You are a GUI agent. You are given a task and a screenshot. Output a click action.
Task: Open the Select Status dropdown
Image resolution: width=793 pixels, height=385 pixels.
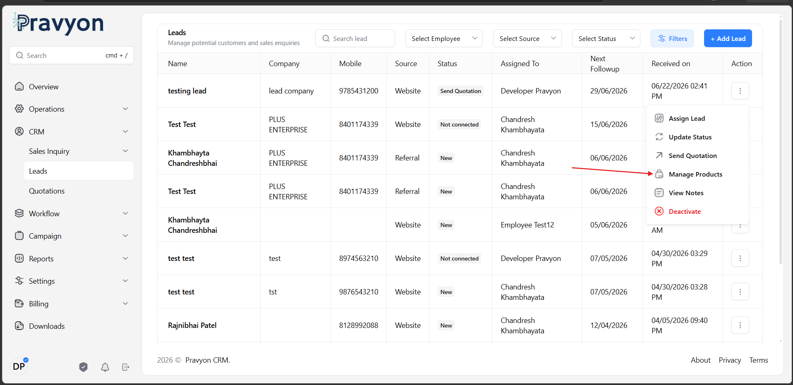point(606,38)
